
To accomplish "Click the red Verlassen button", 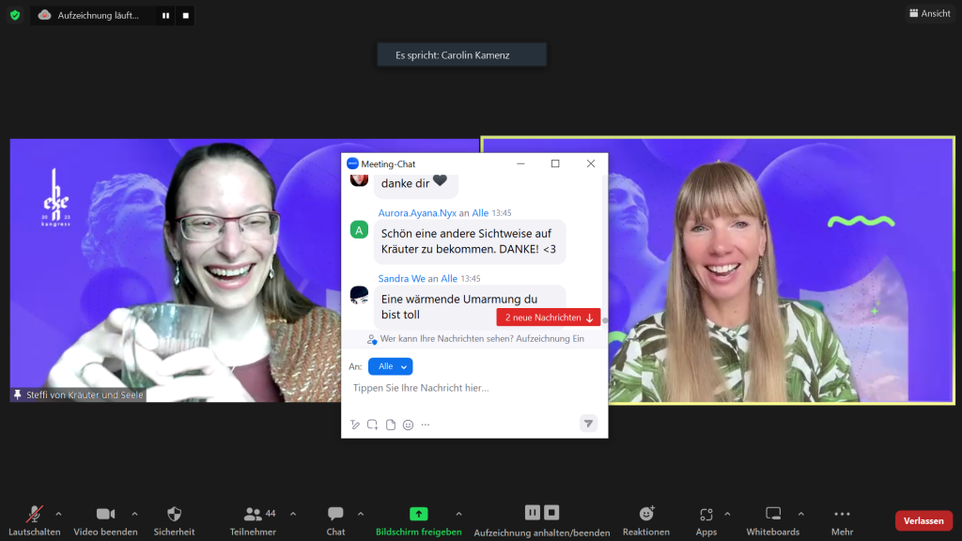I will pos(923,520).
